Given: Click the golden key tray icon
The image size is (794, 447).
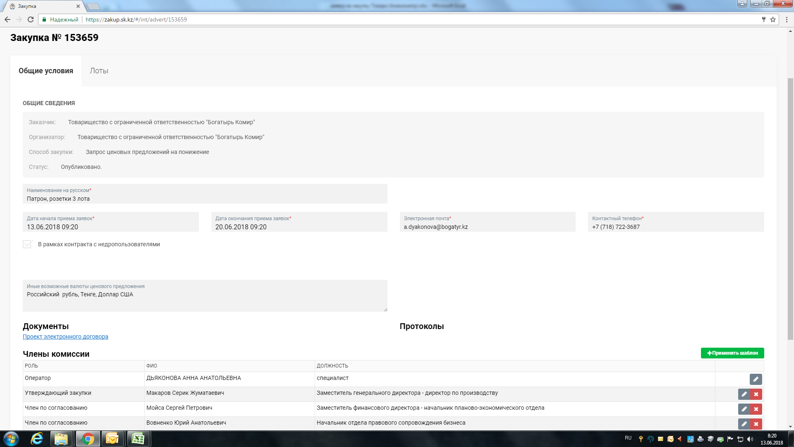Looking at the screenshot, I should 641,439.
